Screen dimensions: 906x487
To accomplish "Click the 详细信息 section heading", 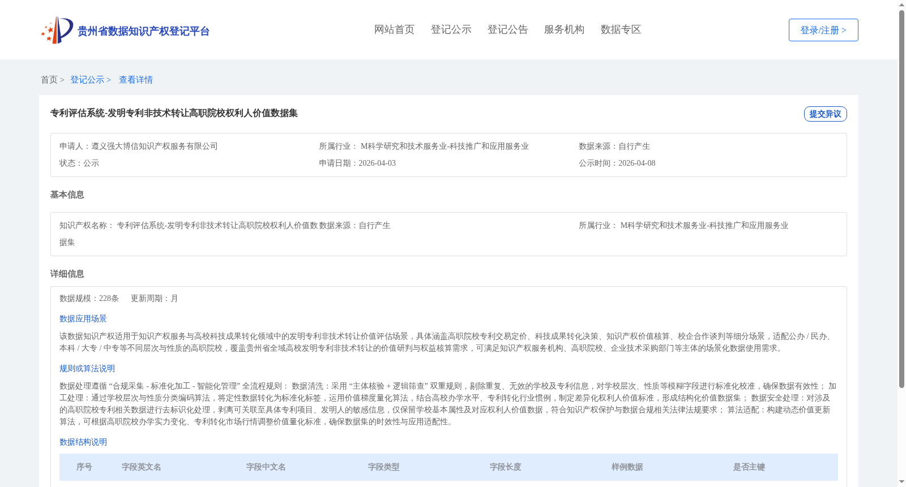I will coord(67,274).
